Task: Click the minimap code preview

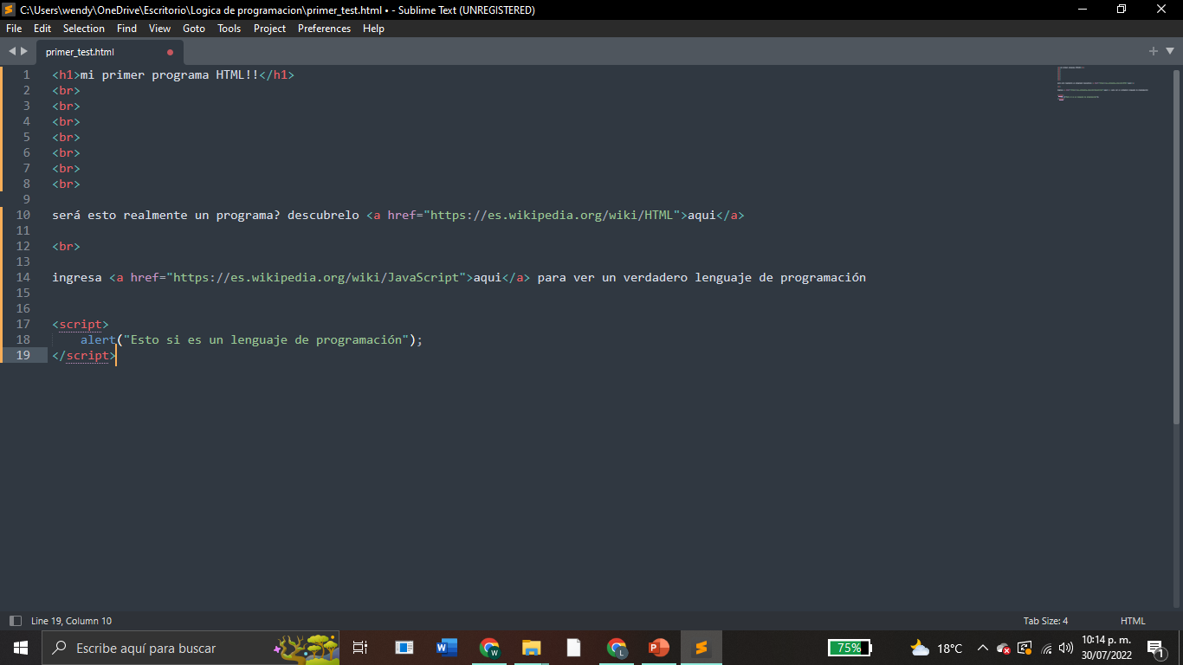Action: pos(1104,84)
